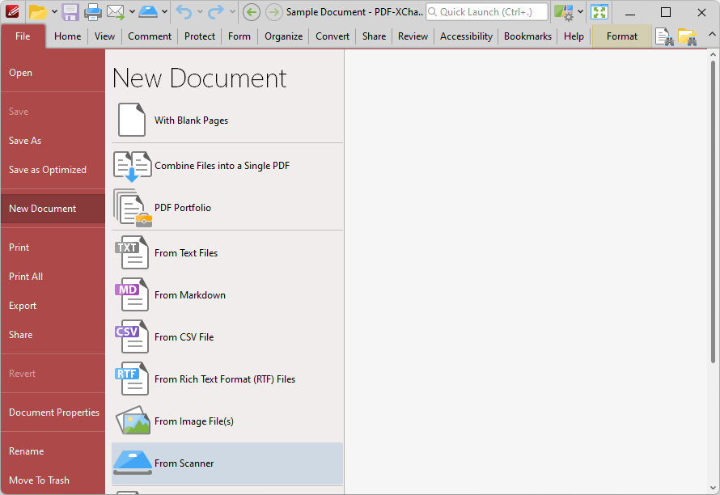The image size is (720, 495).
Task: Click the Undo arrow icon
Action: [x=184, y=12]
